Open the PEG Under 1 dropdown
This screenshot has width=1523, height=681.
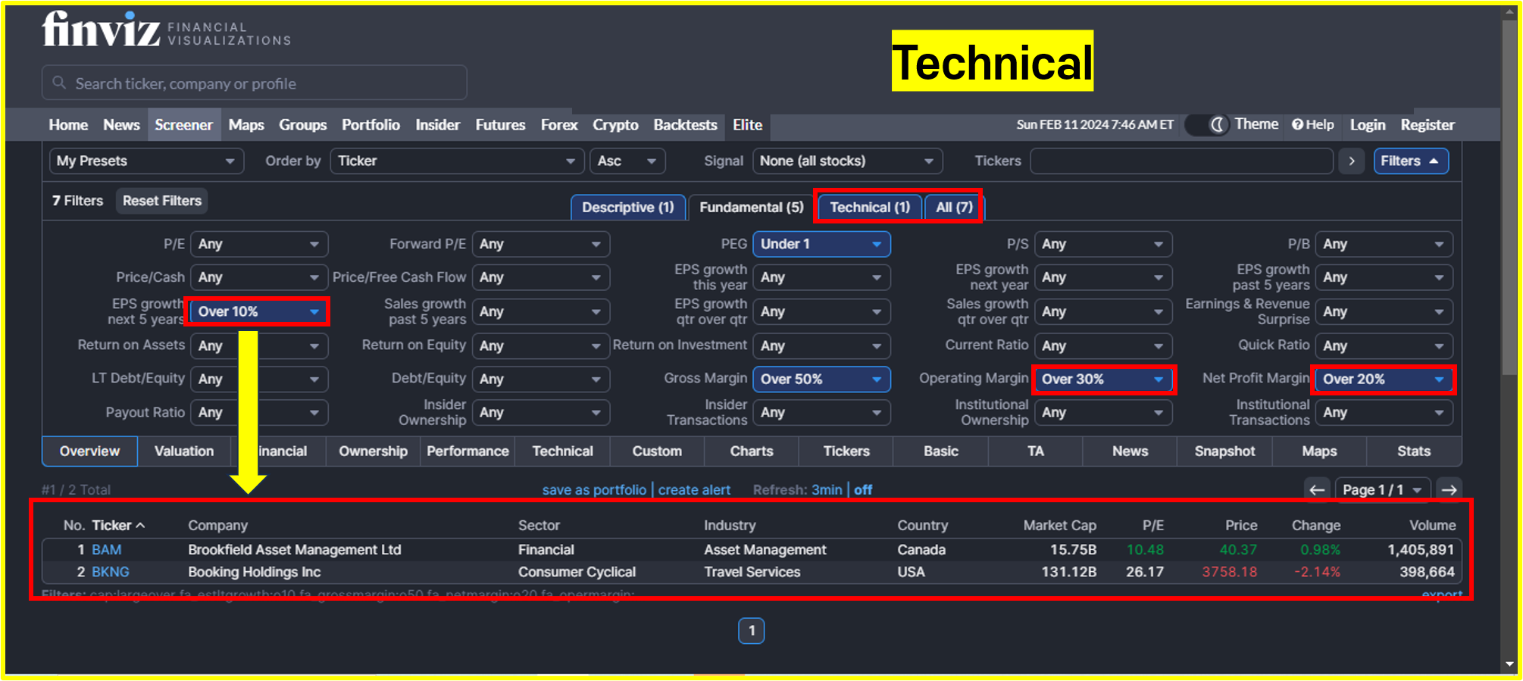click(821, 244)
